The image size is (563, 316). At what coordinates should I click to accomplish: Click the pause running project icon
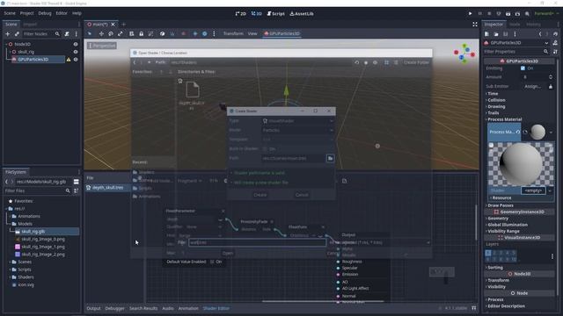pos(479,14)
